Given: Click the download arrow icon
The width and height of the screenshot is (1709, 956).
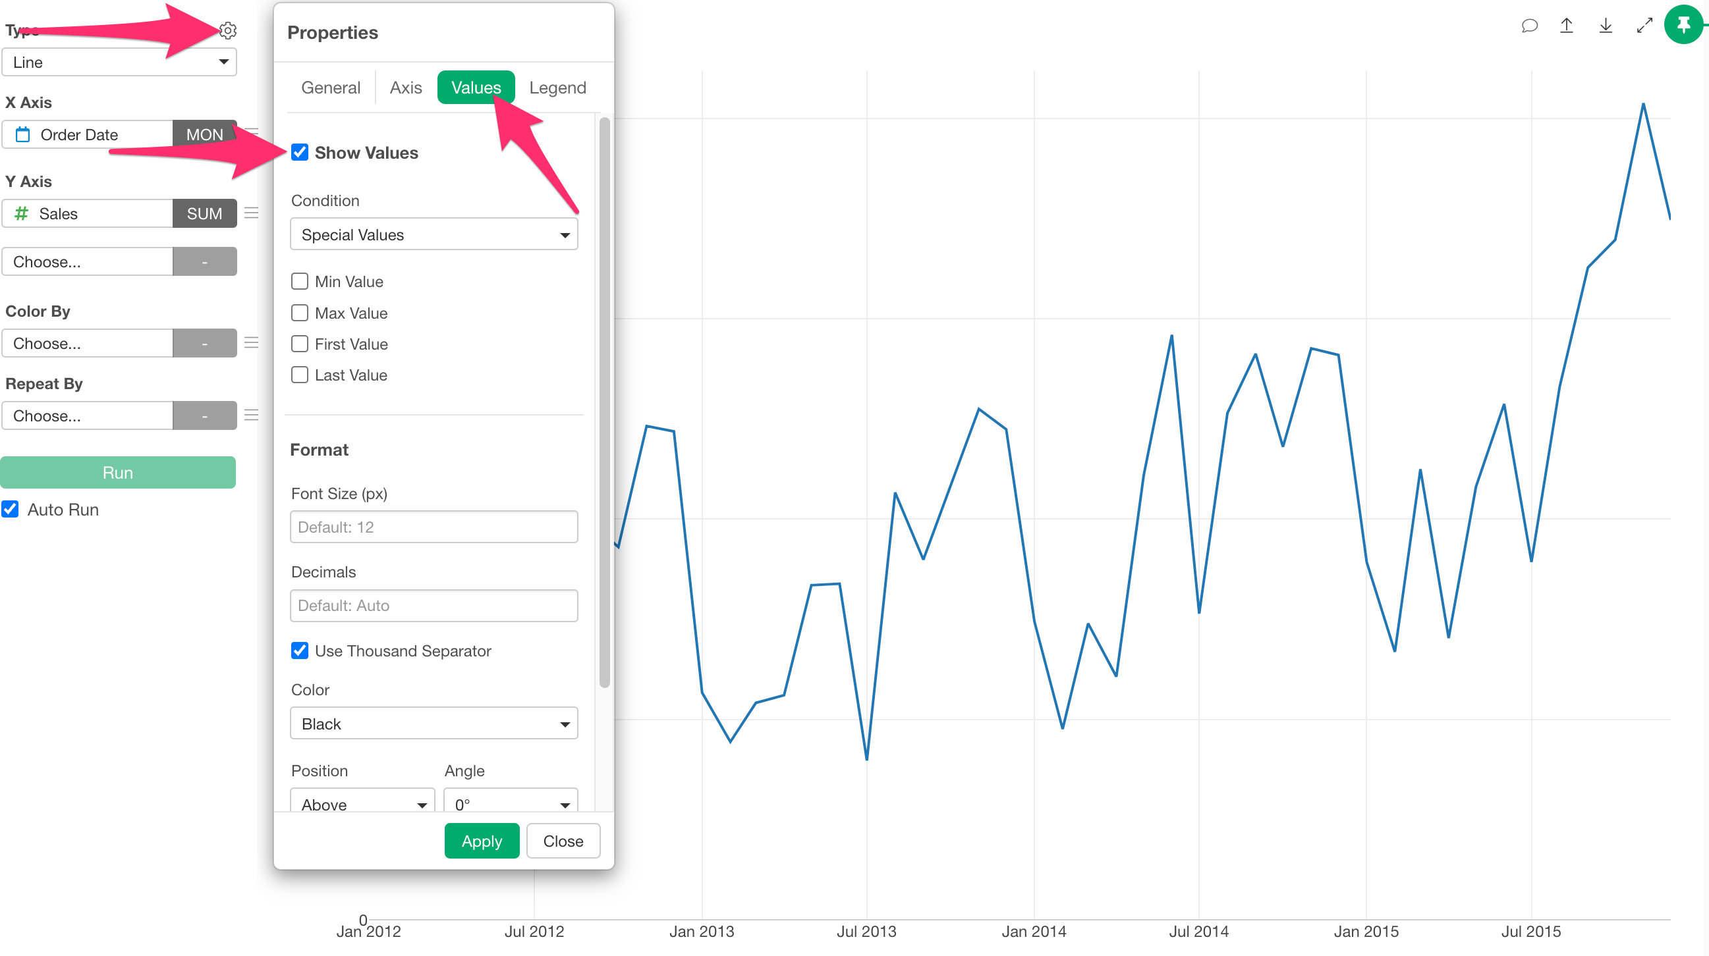Looking at the screenshot, I should pos(1606,26).
